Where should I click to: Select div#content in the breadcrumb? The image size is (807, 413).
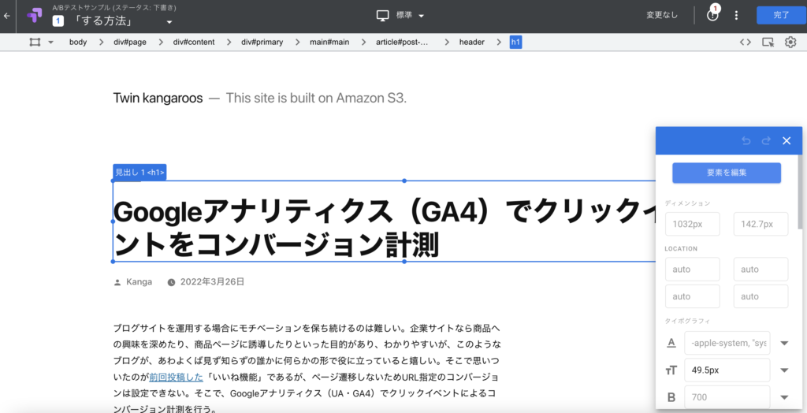194,43
